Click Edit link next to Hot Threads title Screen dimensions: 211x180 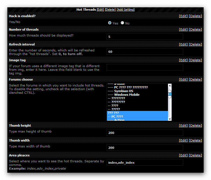point(100,10)
